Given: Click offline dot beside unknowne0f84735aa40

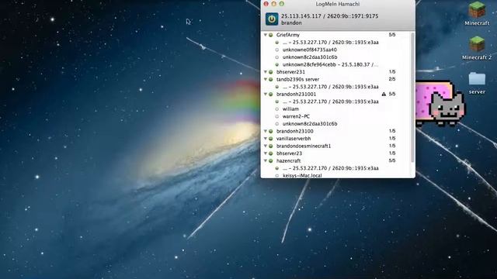Looking at the screenshot, I should tap(277, 50).
